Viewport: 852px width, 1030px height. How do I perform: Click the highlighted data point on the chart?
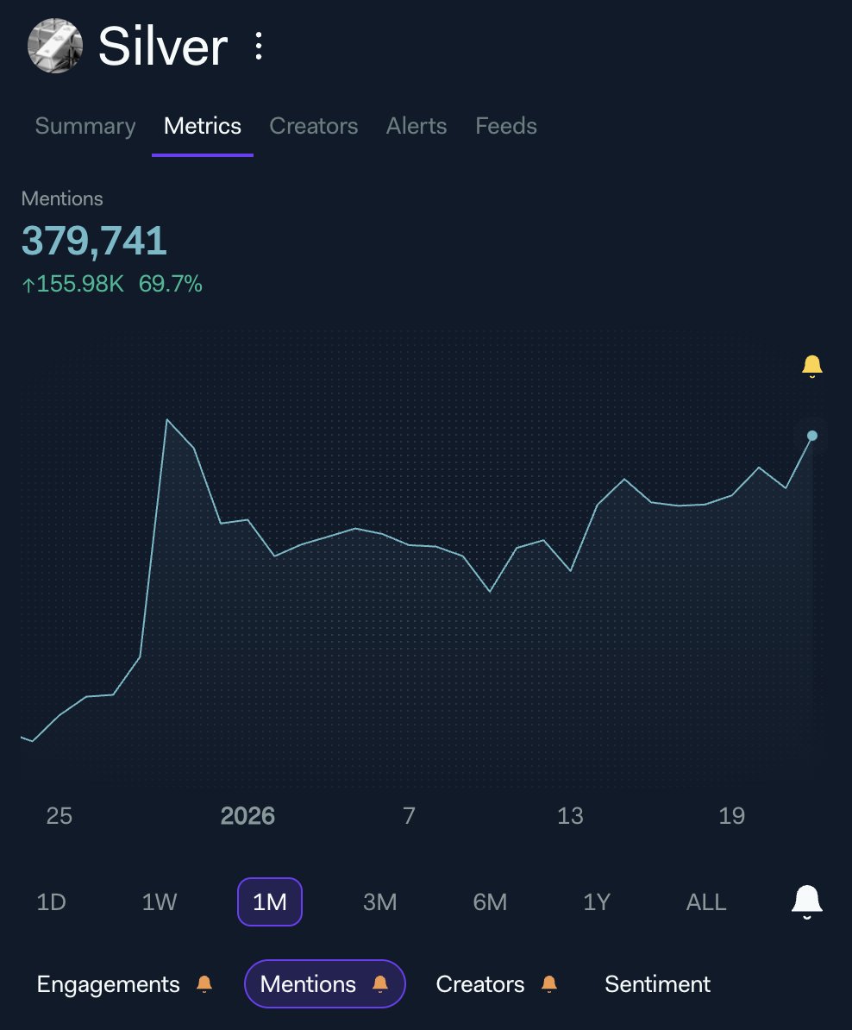pyautogui.click(x=811, y=436)
